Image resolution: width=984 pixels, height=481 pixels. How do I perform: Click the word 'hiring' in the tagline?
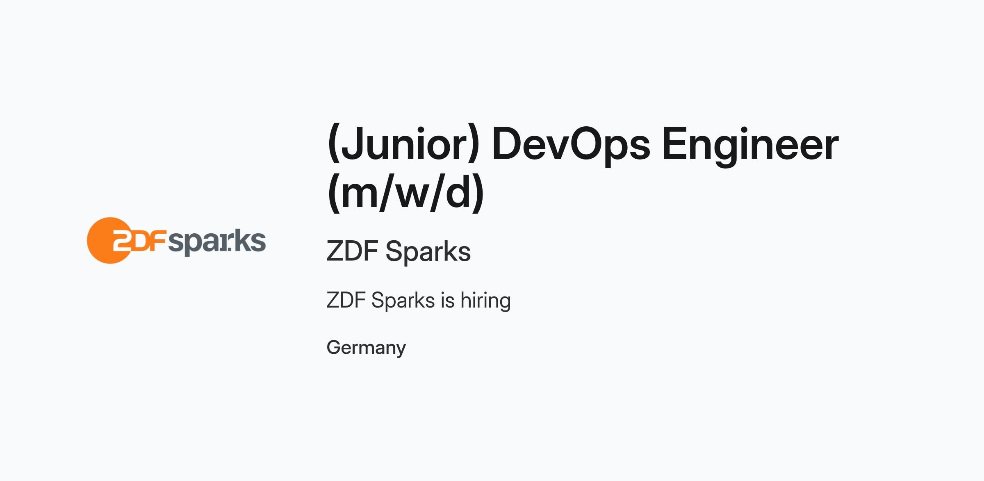[486, 301]
